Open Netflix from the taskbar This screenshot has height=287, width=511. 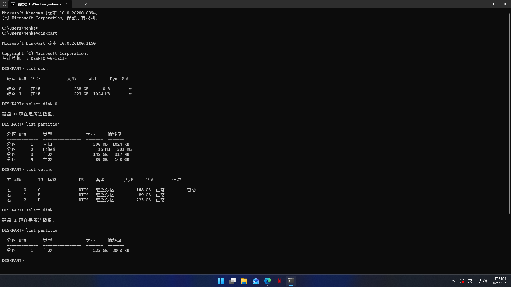click(x=279, y=281)
